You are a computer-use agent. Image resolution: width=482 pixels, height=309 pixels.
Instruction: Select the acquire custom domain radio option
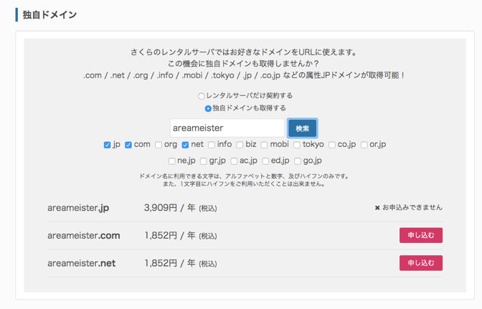208,109
